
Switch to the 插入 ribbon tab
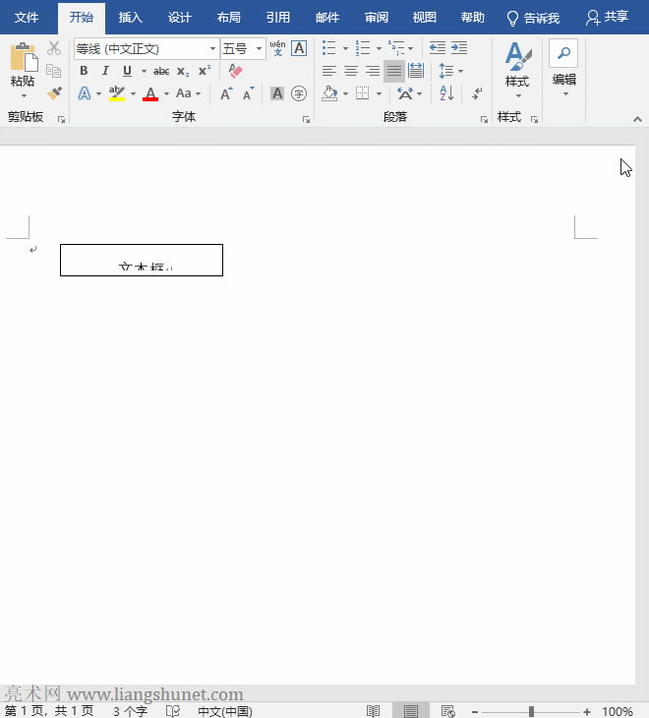[x=130, y=18]
